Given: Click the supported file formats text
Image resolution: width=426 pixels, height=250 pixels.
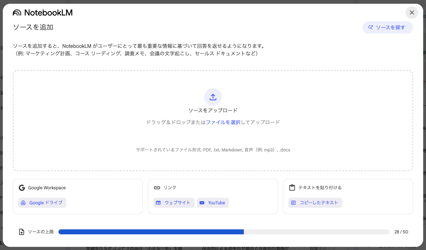Looking at the screenshot, I should [x=213, y=150].
